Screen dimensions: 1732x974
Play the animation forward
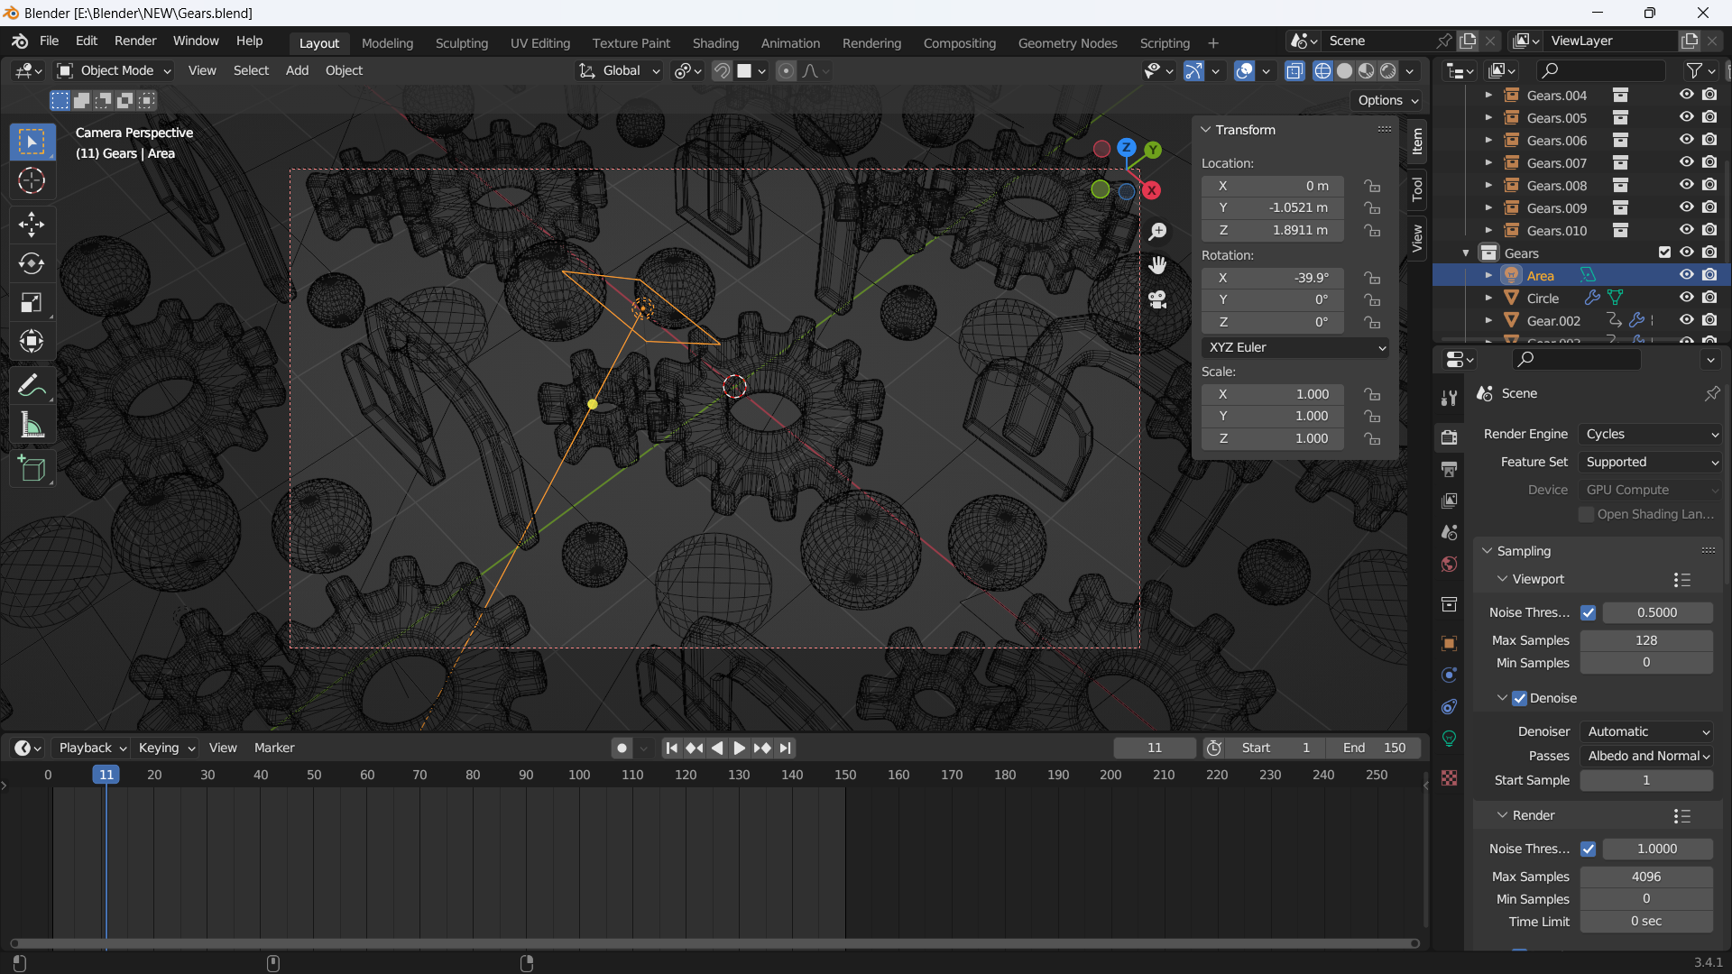[x=739, y=748]
